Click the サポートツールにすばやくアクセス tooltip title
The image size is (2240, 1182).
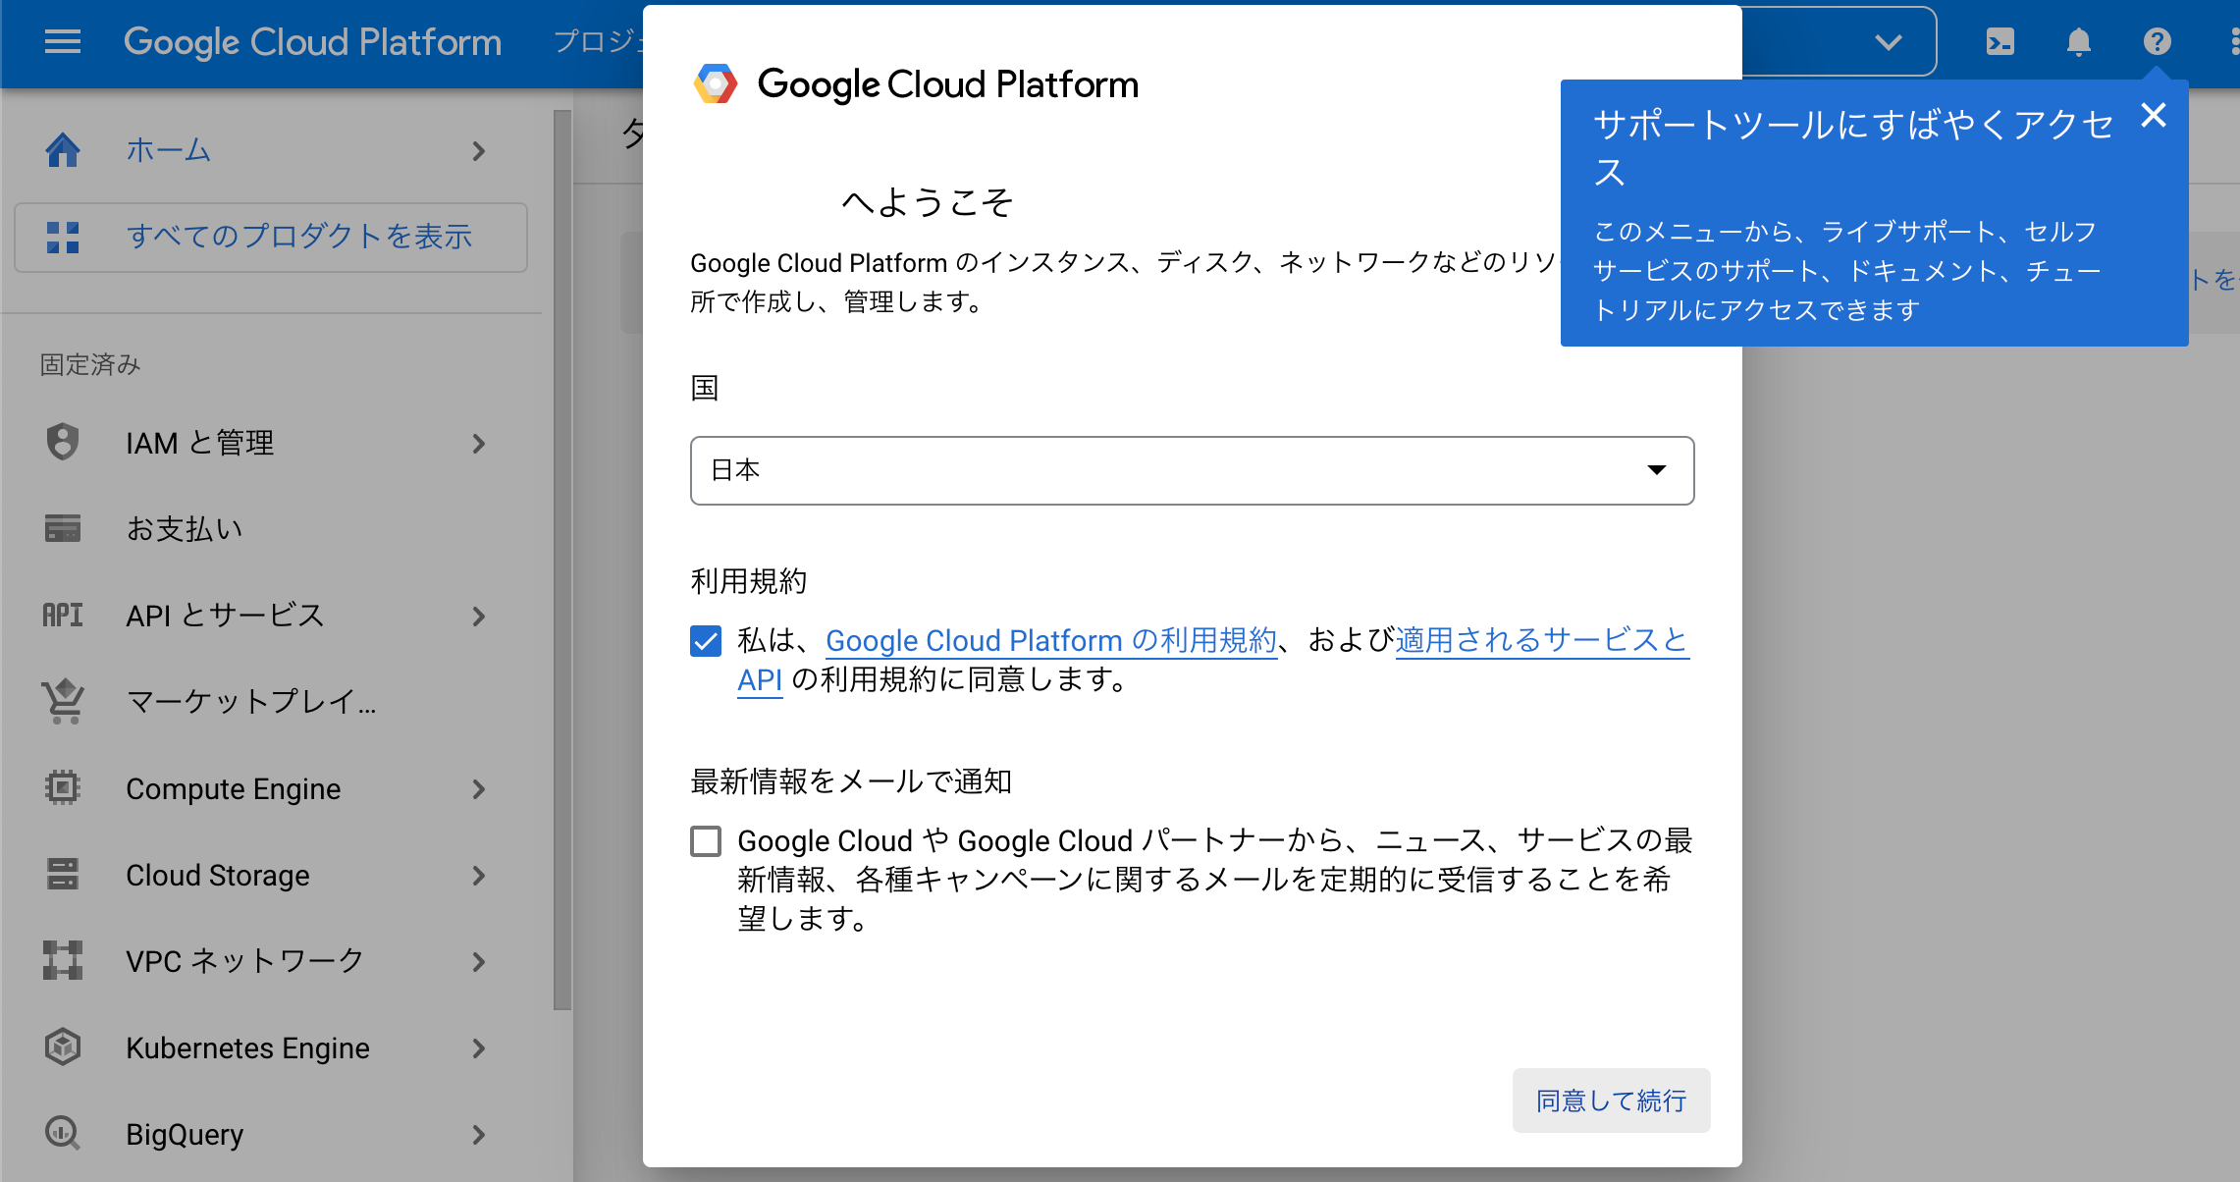[1852, 148]
